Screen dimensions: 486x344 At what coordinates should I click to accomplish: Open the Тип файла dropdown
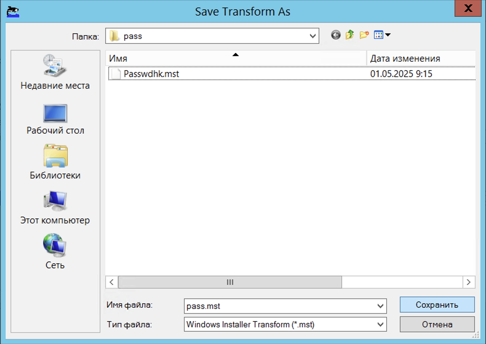point(380,325)
